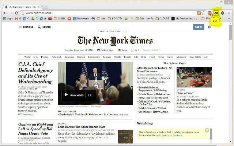This screenshot has width=234, height=146.
Task: Select the Sports section
Action: pos(127,57)
